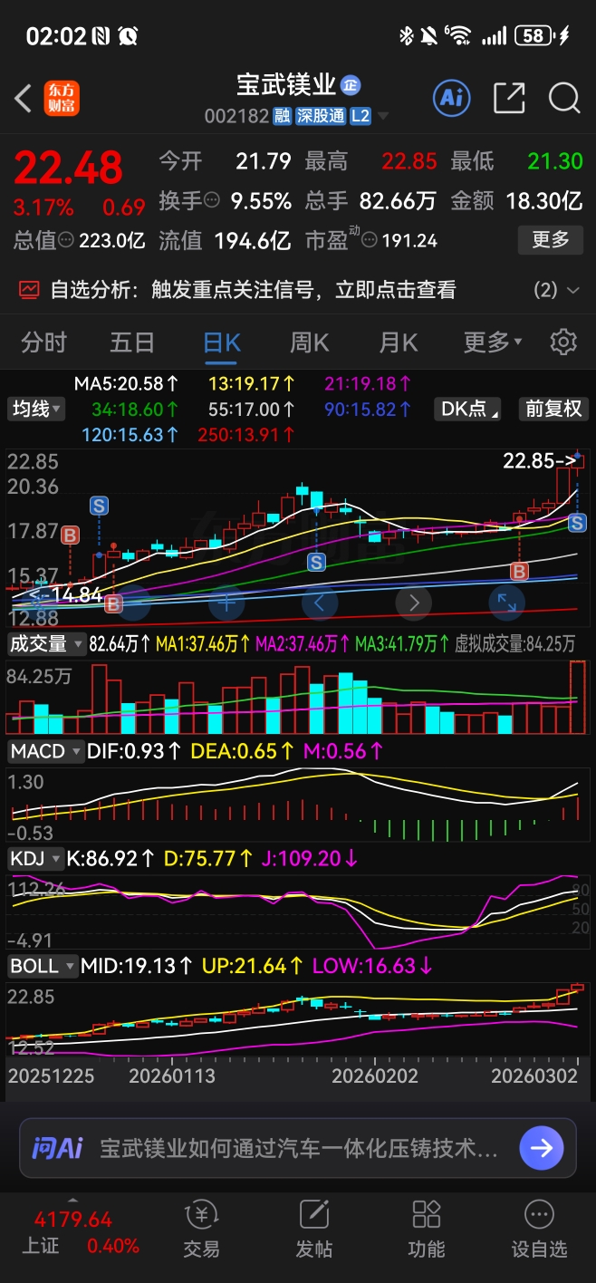Open the BOLL indicator dropdown

(x=42, y=966)
